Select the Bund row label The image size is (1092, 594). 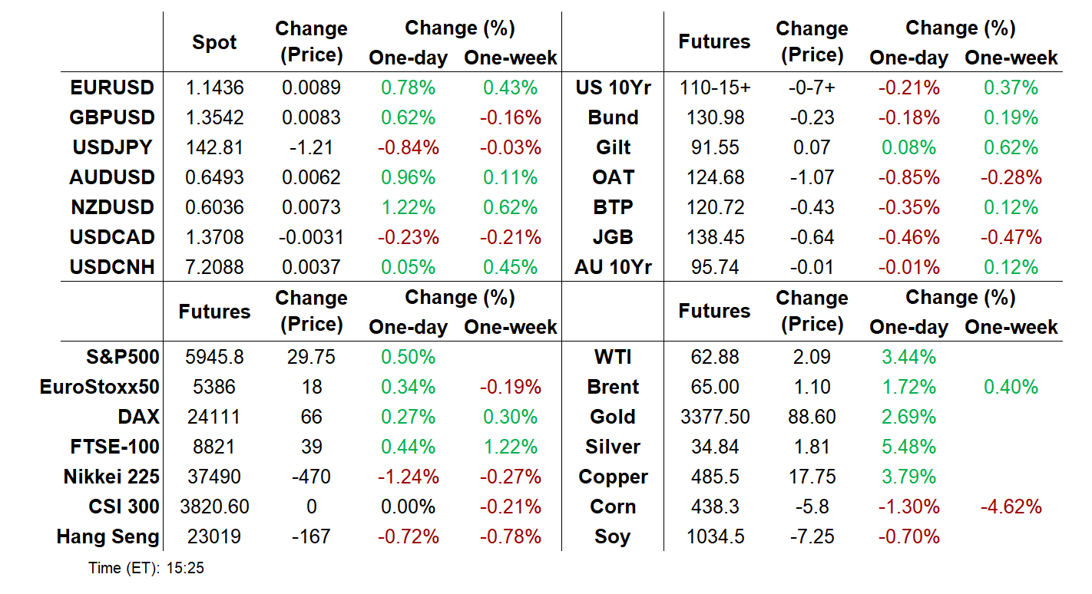(x=612, y=117)
